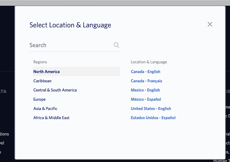The width and height of the screenshot is (230, 162).
Task: Click the Location & Language column heading
Action: 149,62
